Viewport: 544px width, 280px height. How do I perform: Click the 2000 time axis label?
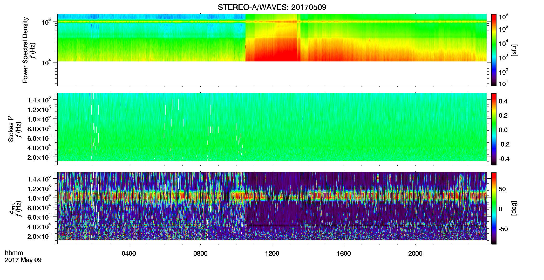coord(415,254)
